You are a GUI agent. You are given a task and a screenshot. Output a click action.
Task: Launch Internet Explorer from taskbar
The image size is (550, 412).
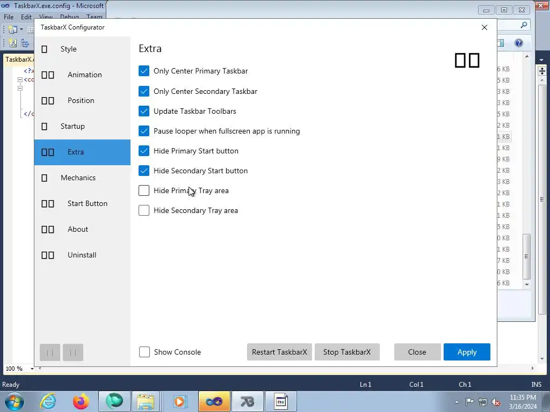point(48,401)
